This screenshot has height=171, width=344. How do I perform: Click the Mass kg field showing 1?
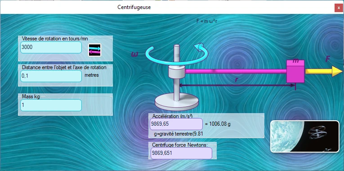tap(51, 105)
